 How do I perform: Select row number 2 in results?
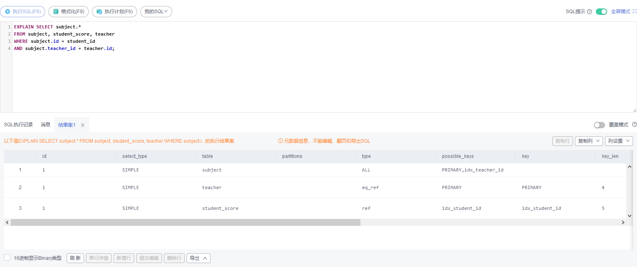[20, 187]
